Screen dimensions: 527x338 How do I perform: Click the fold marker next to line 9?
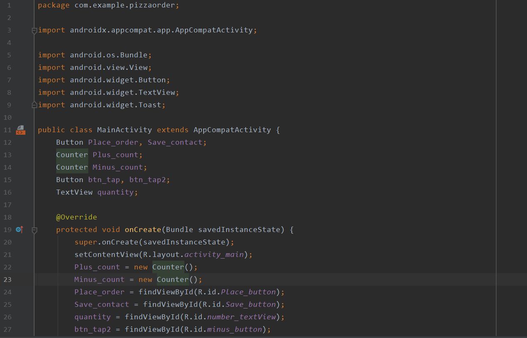click(x=34, y=105)
